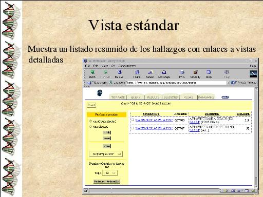
Task: Click the Netscape N logo
Action: (253, 74)
